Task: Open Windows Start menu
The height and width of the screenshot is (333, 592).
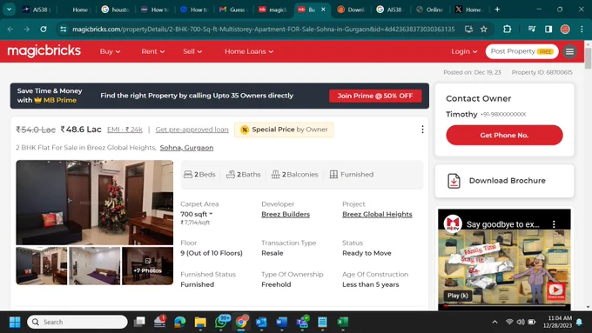Action: point(15,322)
